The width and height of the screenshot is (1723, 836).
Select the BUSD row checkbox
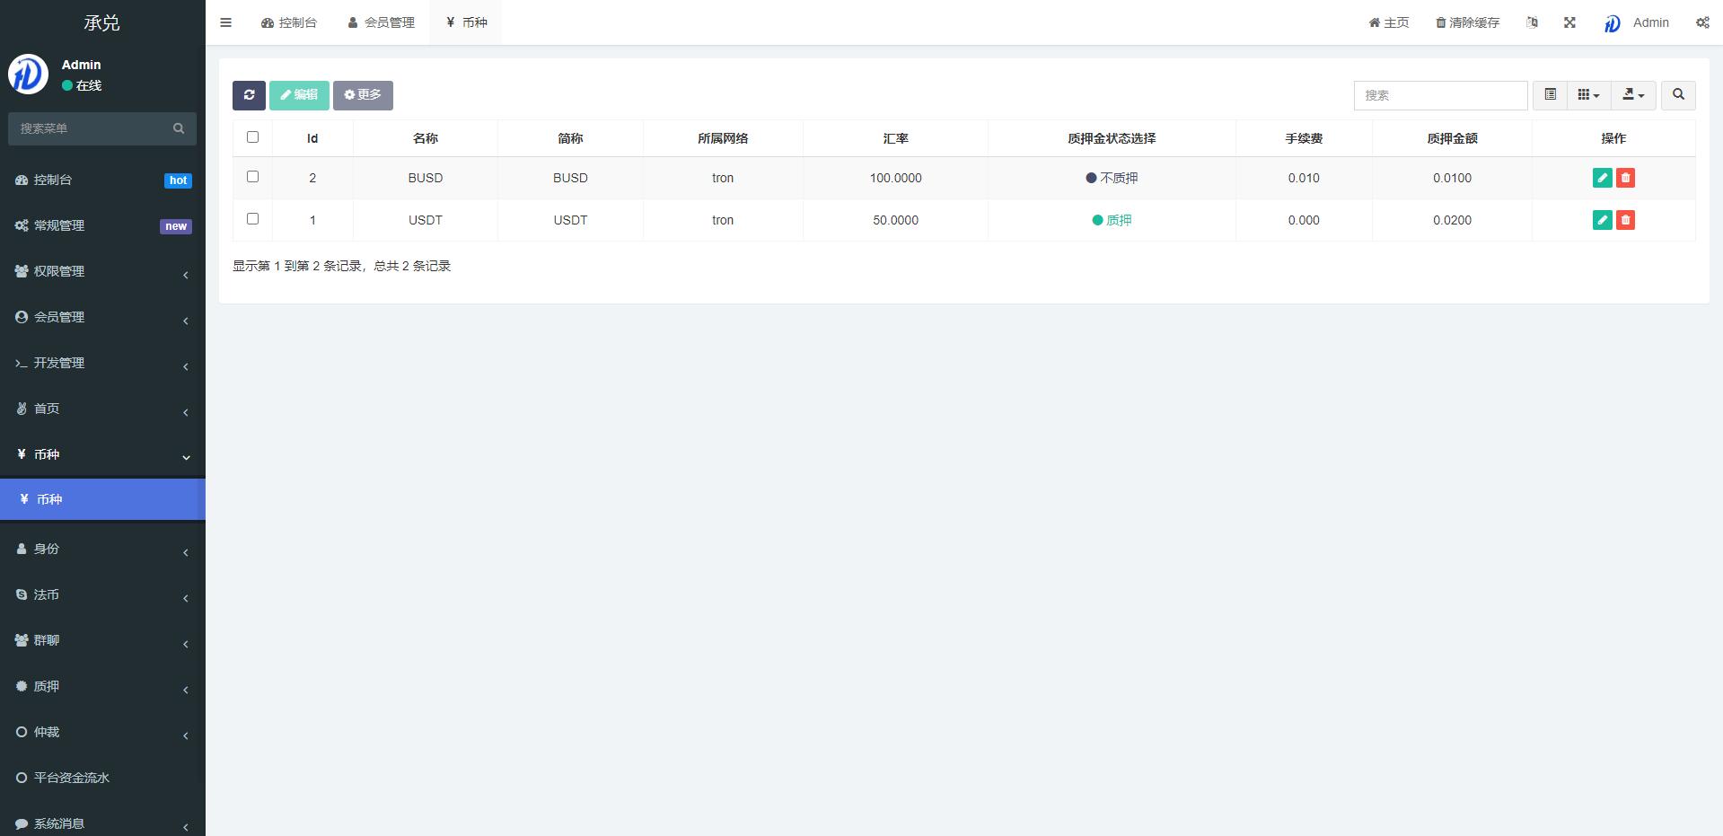click(252, 177)
